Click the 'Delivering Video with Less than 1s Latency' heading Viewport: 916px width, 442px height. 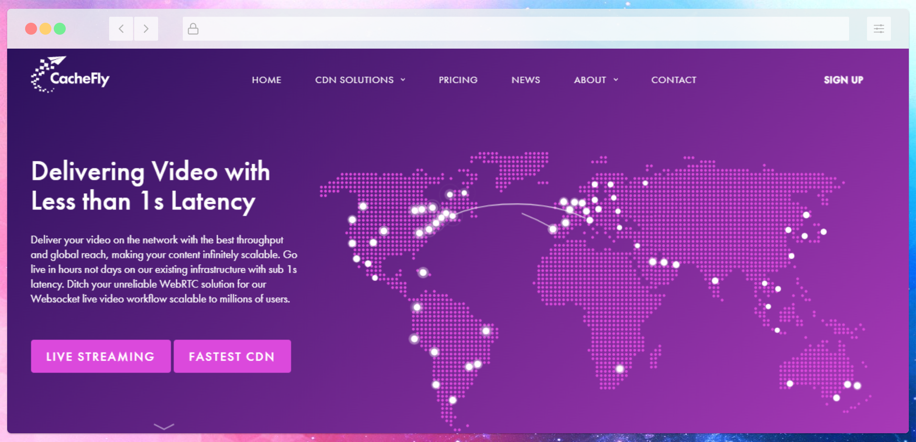point(151,186)
